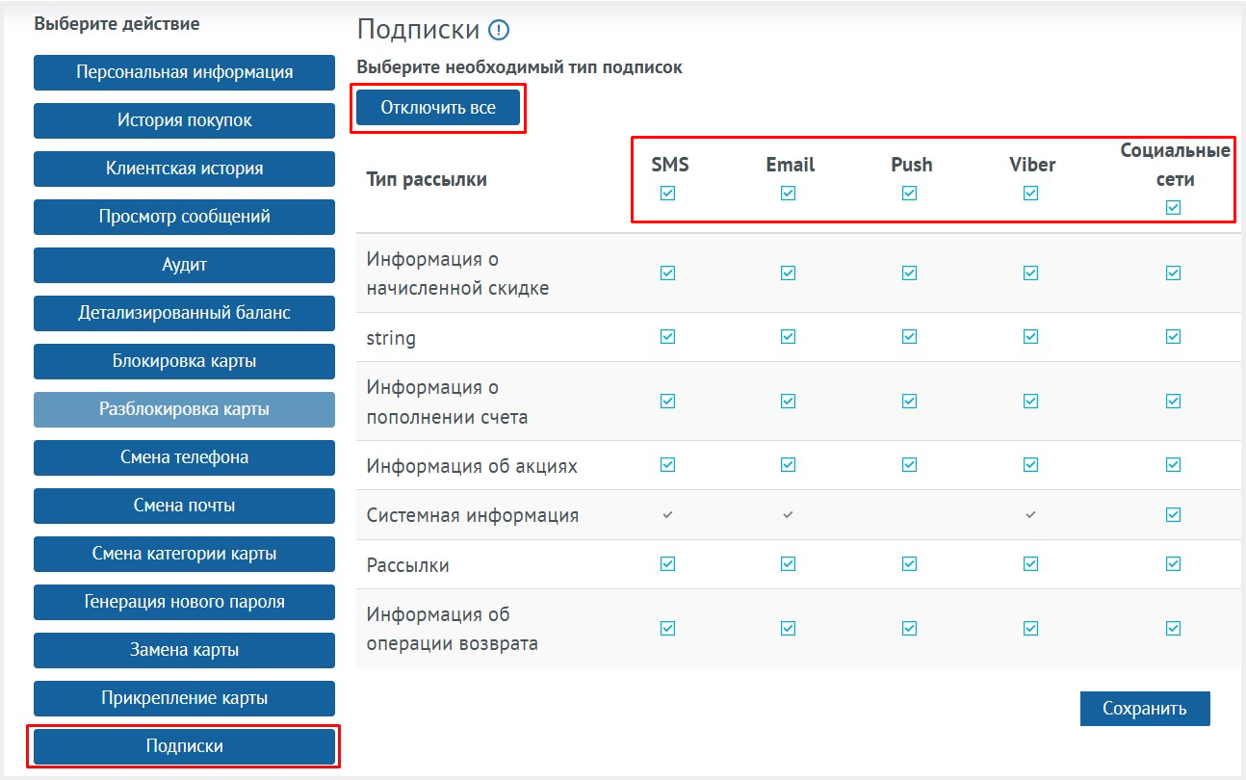Toggle Email checkbox in string row
Image resolution: width=1246 pixels, height=780 pixels.
(x=789, y=336)
